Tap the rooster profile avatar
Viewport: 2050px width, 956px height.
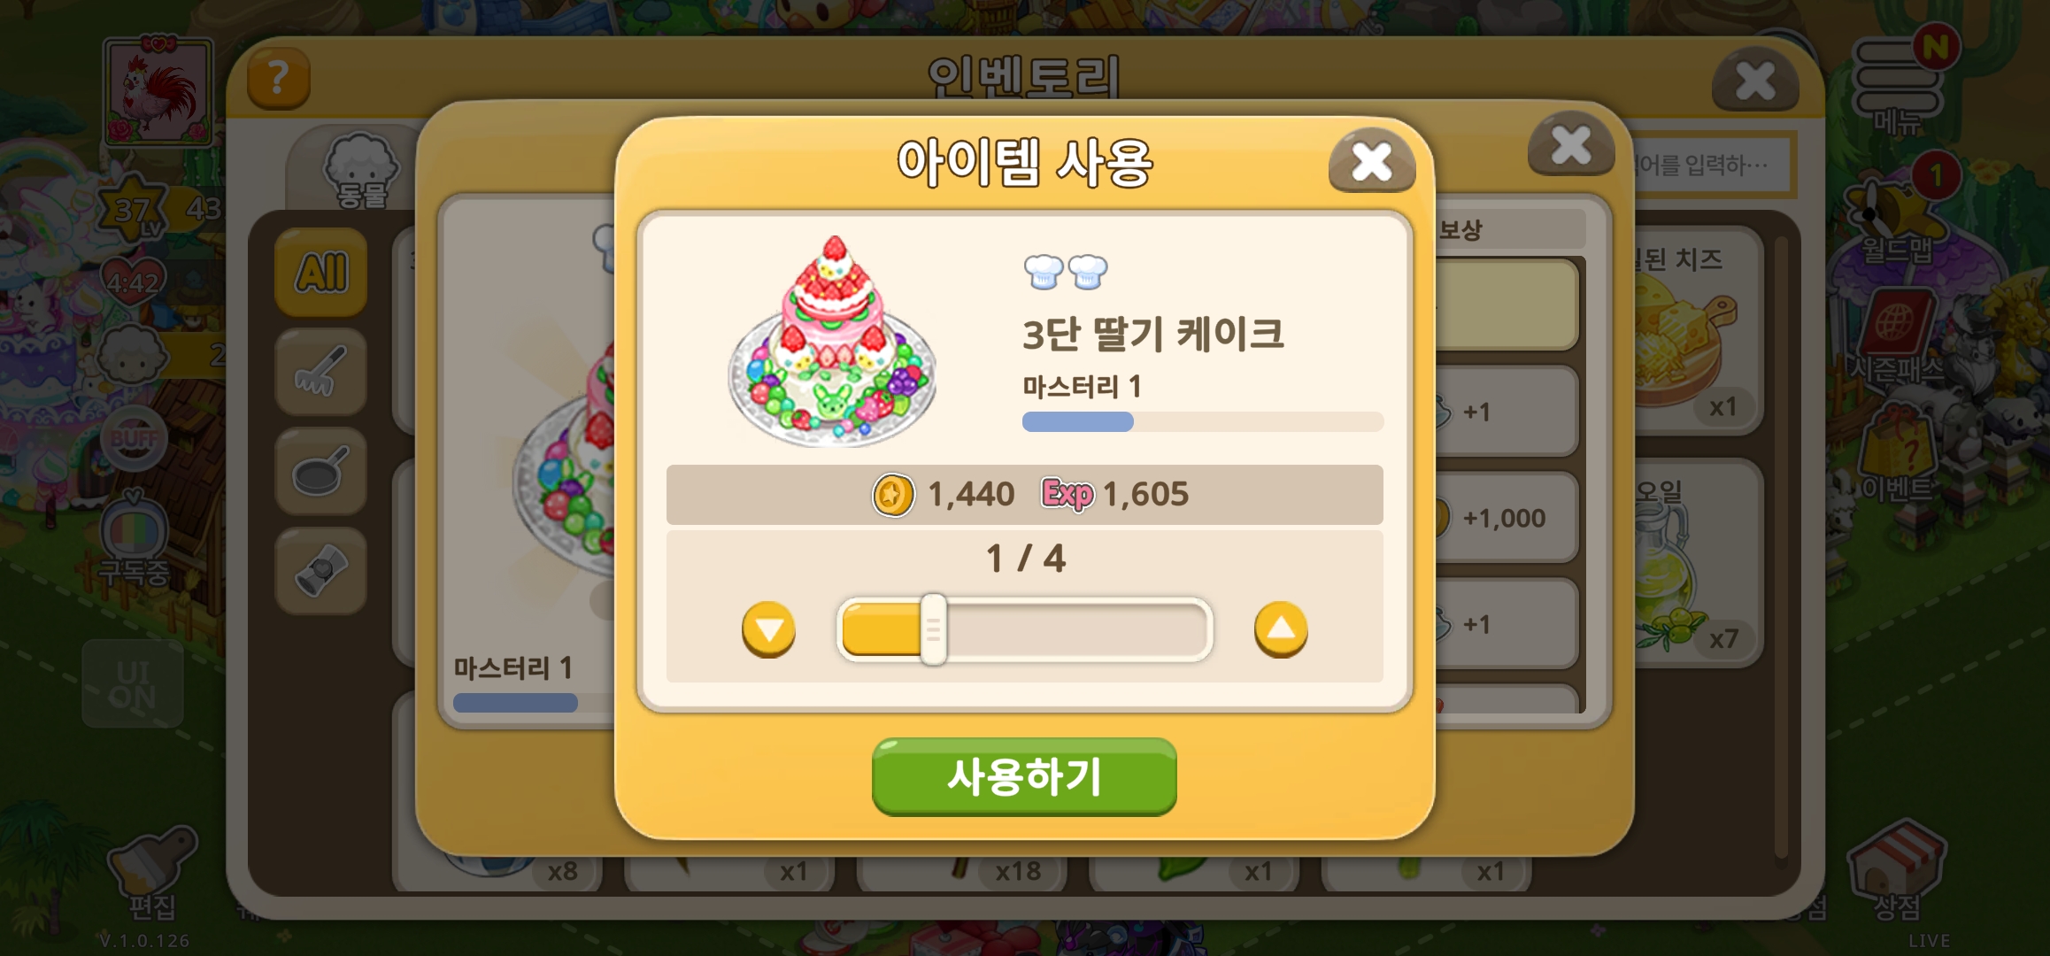[158, 91]
